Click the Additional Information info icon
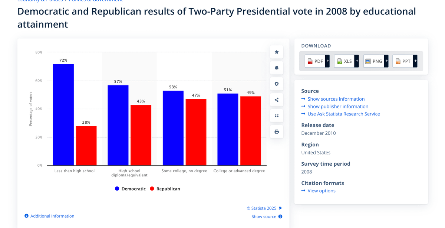 tap(27, 216)
